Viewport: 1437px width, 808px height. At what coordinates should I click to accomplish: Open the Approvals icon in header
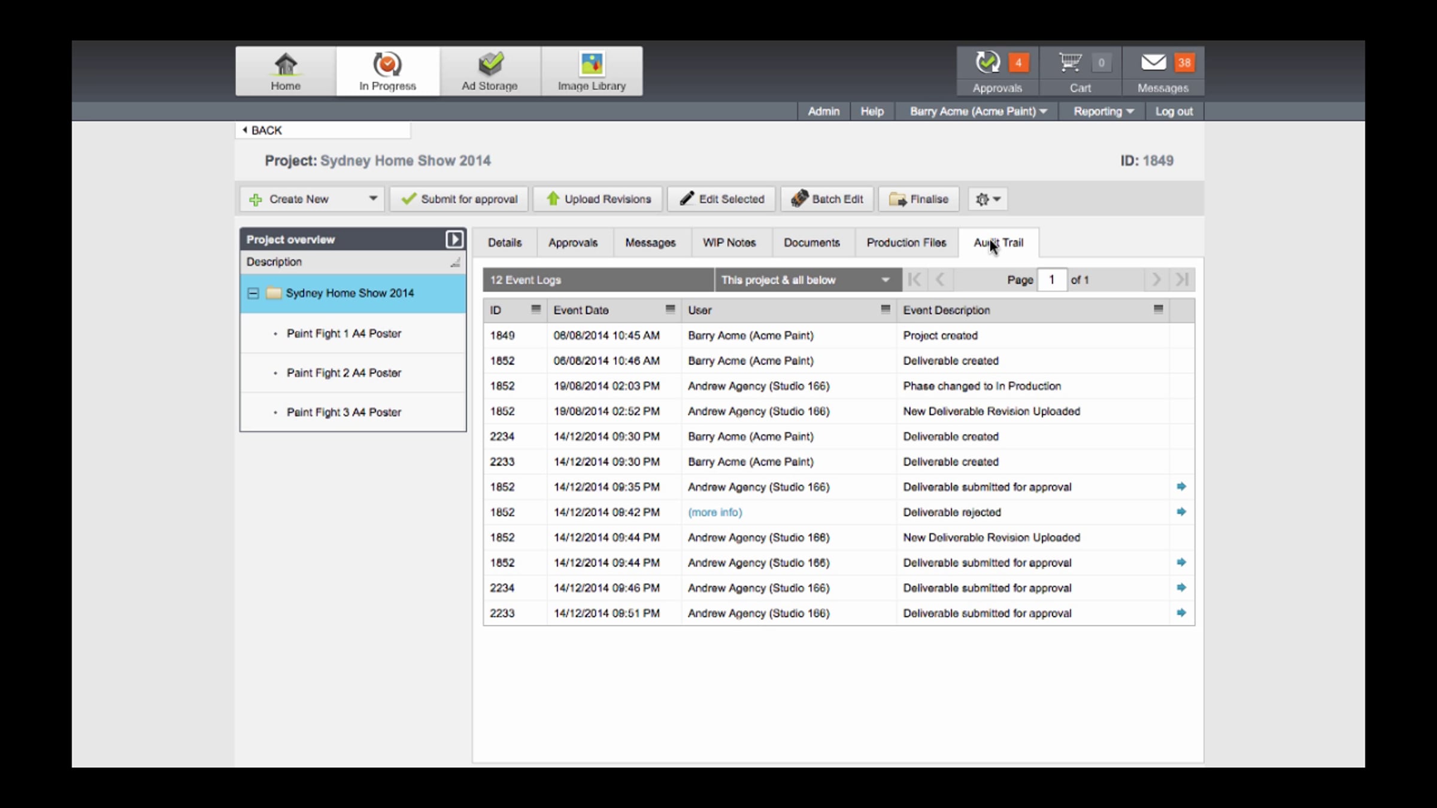[x=987, y=62]
